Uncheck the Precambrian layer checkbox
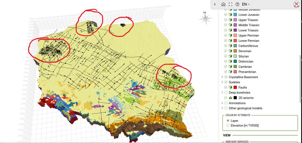 tap(226, 72)
